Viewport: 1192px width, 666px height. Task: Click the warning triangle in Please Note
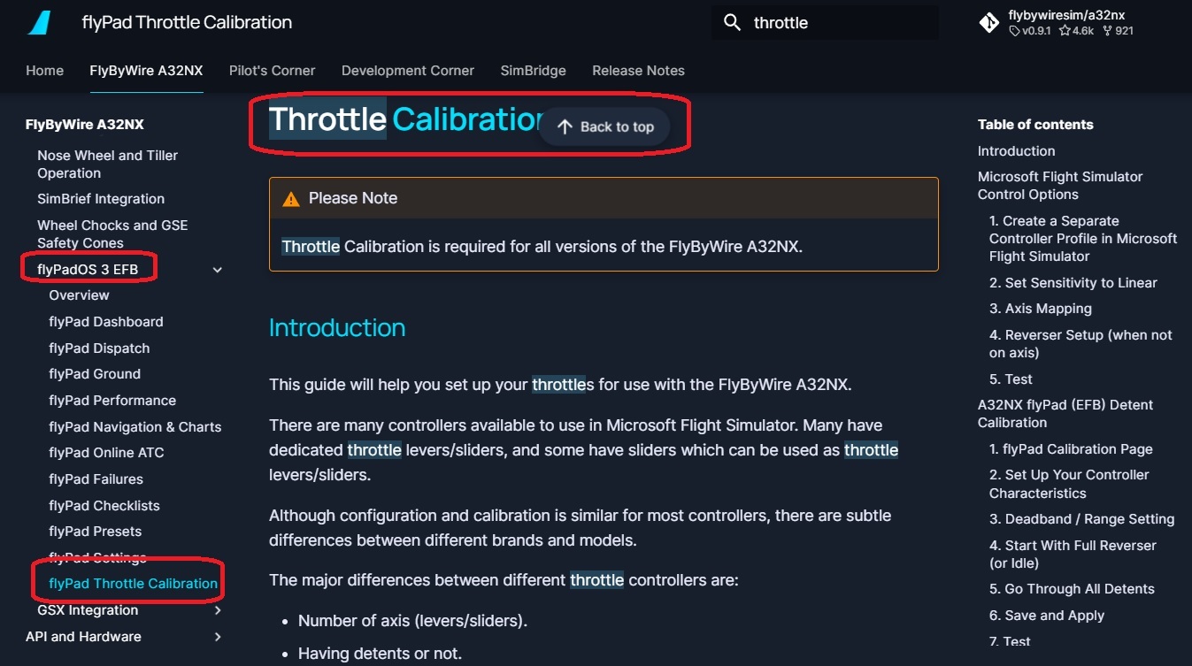coord(290,199)
